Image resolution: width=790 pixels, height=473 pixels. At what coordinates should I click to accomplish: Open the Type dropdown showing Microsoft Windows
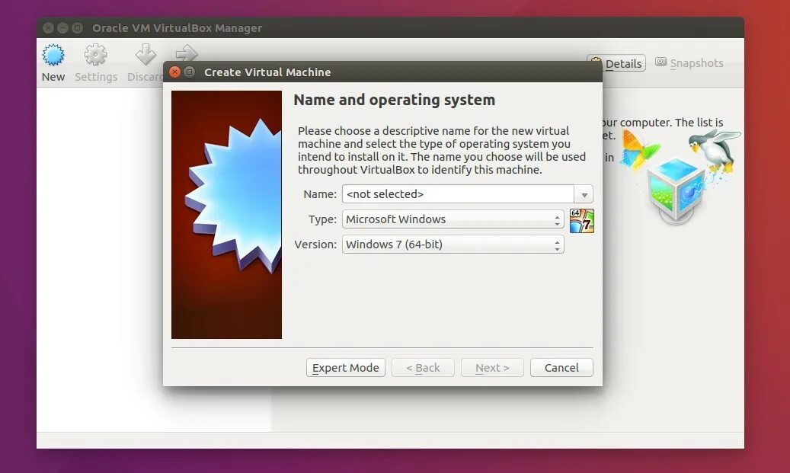point(453,219)
